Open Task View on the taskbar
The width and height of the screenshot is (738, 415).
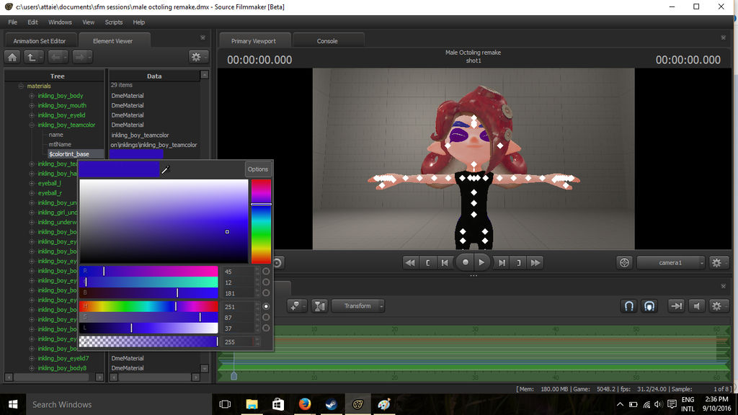point(225,404)
